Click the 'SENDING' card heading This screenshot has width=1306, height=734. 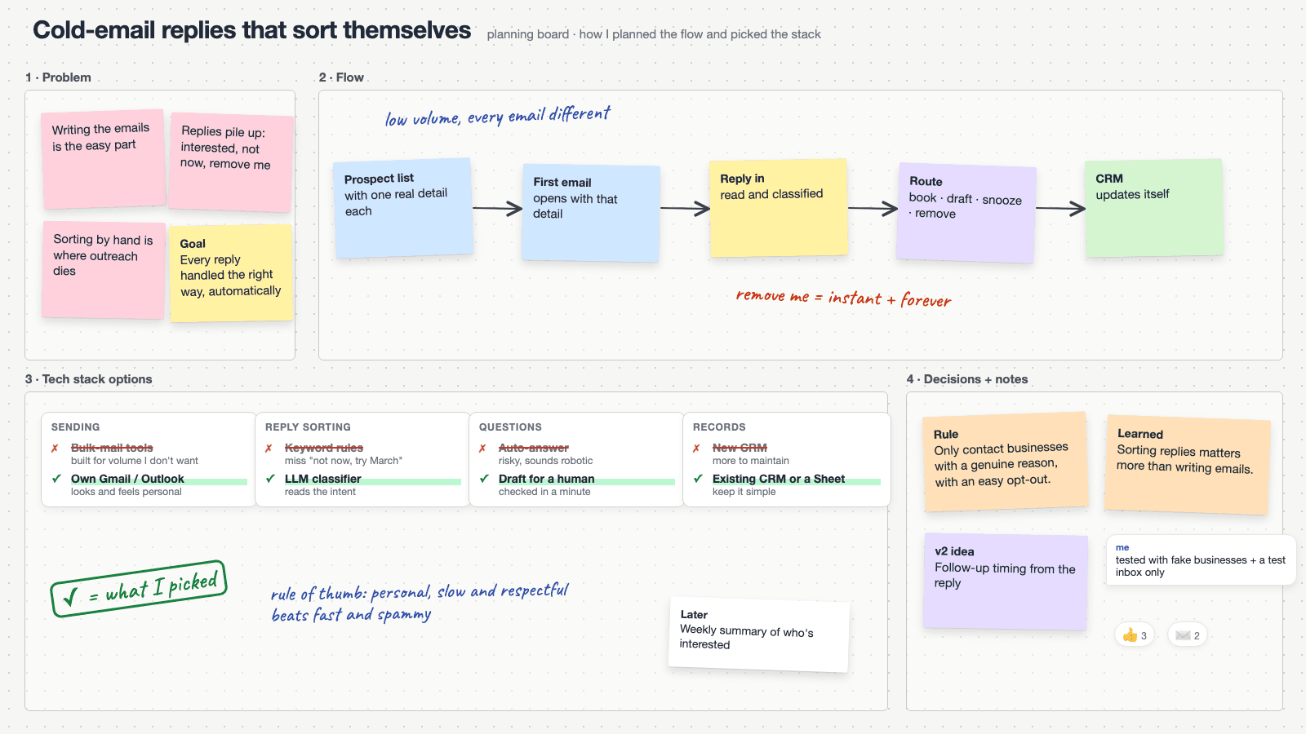tap(76, 427)
